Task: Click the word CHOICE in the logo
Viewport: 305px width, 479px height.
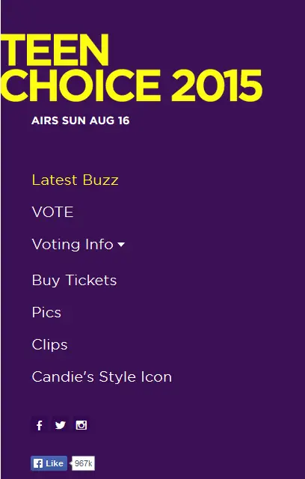Action: (81, 85)
